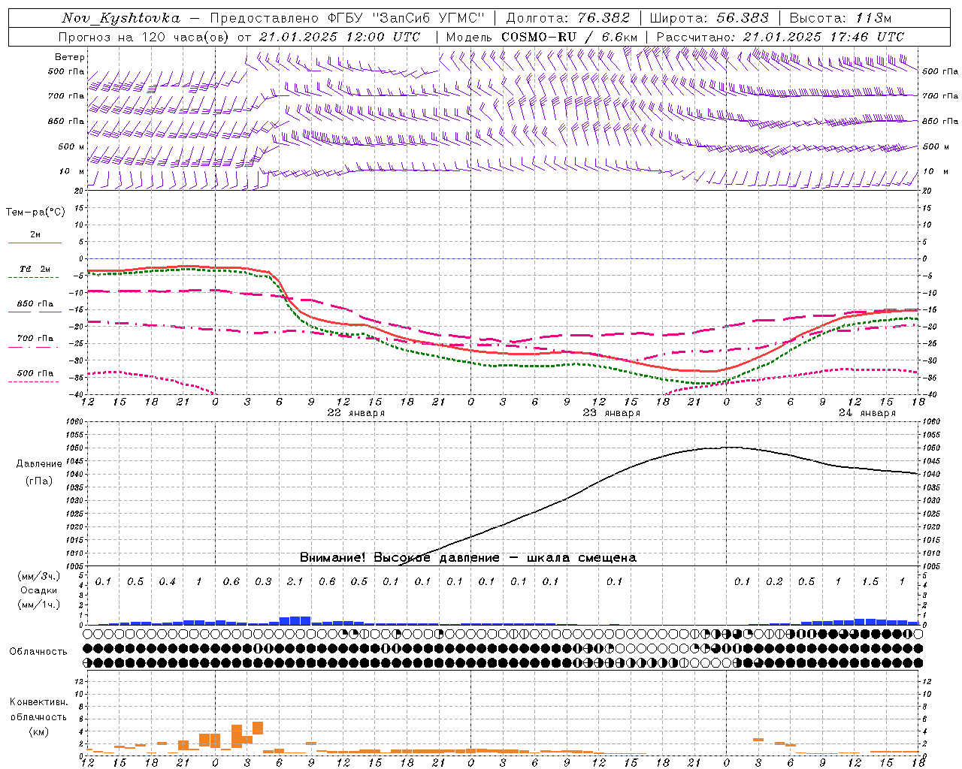Click the latitude value Широта: 56.383
Screen dimensions: 962x769
point(709,18)
